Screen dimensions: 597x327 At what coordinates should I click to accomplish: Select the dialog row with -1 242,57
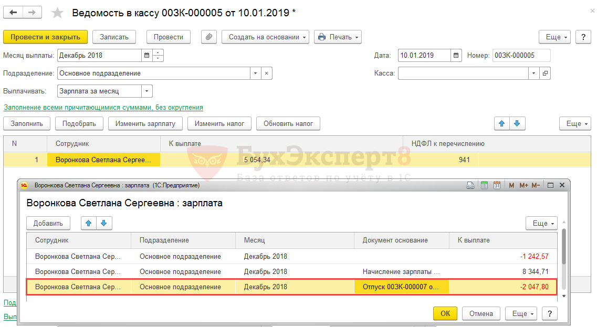[291, 256]
